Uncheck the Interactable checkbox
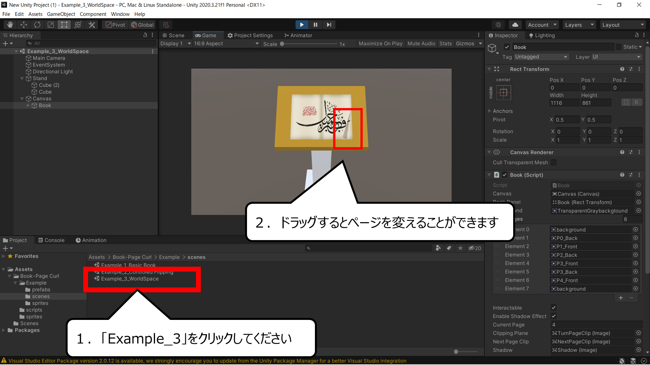Image resolution: width=650 pixels, height=365 pixels. pyautogui.click(x=554, y=308)
